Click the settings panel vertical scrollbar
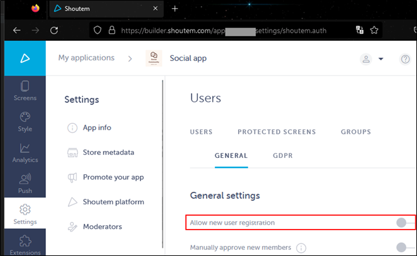 tap(163, 164)
